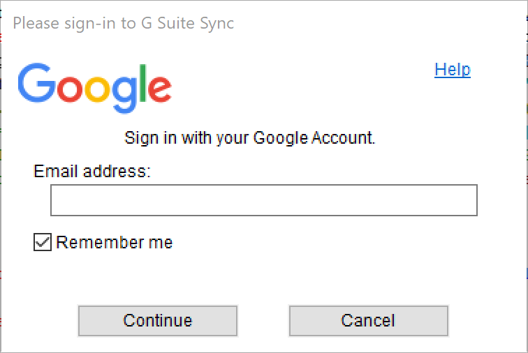Image resolution: width=528 pixels, height=353 pixels.
Task: Click the lowercase blue g in logo
Action: click(124, 94)
